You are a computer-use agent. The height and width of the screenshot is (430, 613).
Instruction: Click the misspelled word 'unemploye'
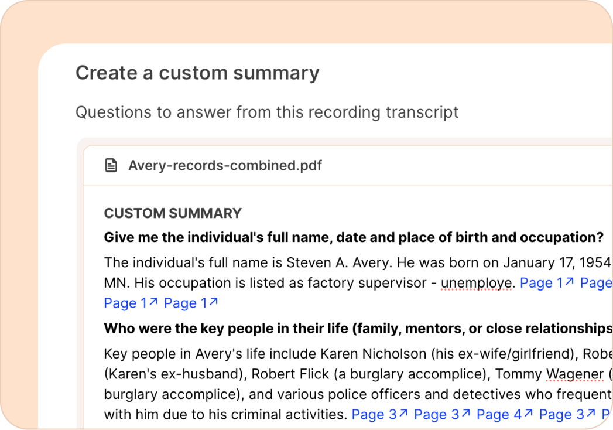tap(476, 282)
